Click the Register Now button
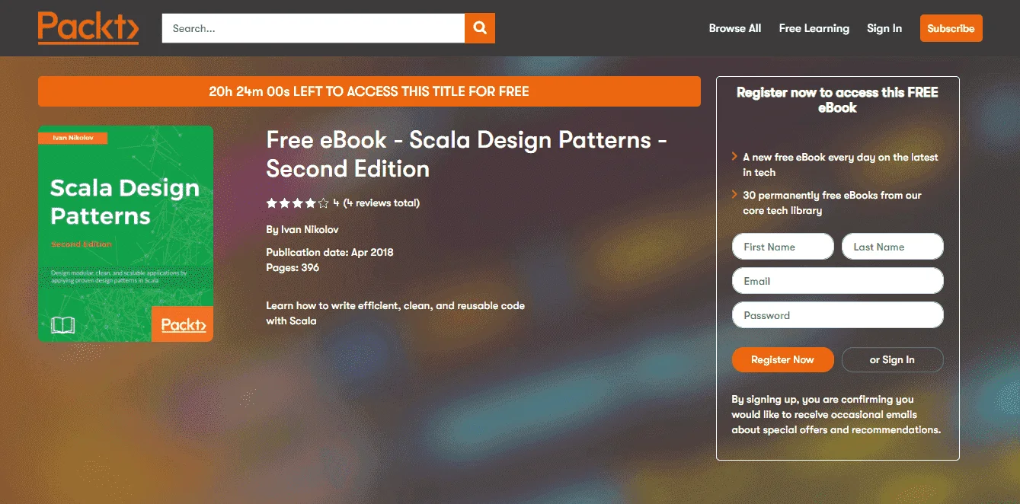1020x504 pixels. tap(783, 360)
